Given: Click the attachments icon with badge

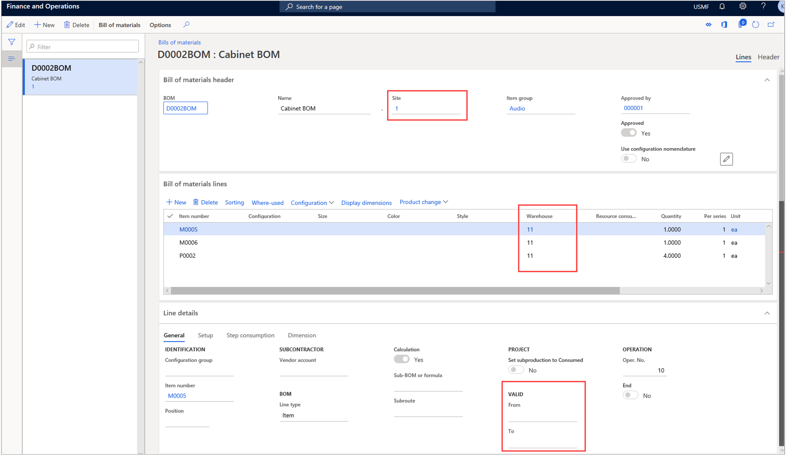Looking at the screenshot, I should [741, 24].
